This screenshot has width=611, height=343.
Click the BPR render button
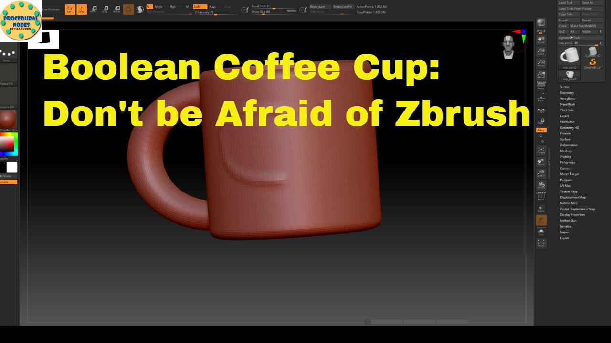541,23
